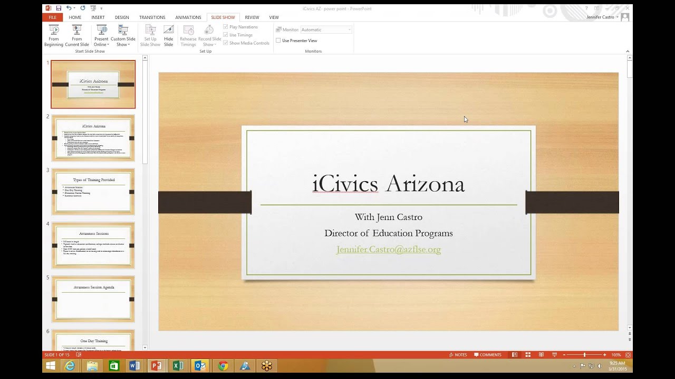Image resolution: width=675 pixels, height=379 pixels.
Task: Click Start From Beginning quick access icon
Action: point(93,8)
